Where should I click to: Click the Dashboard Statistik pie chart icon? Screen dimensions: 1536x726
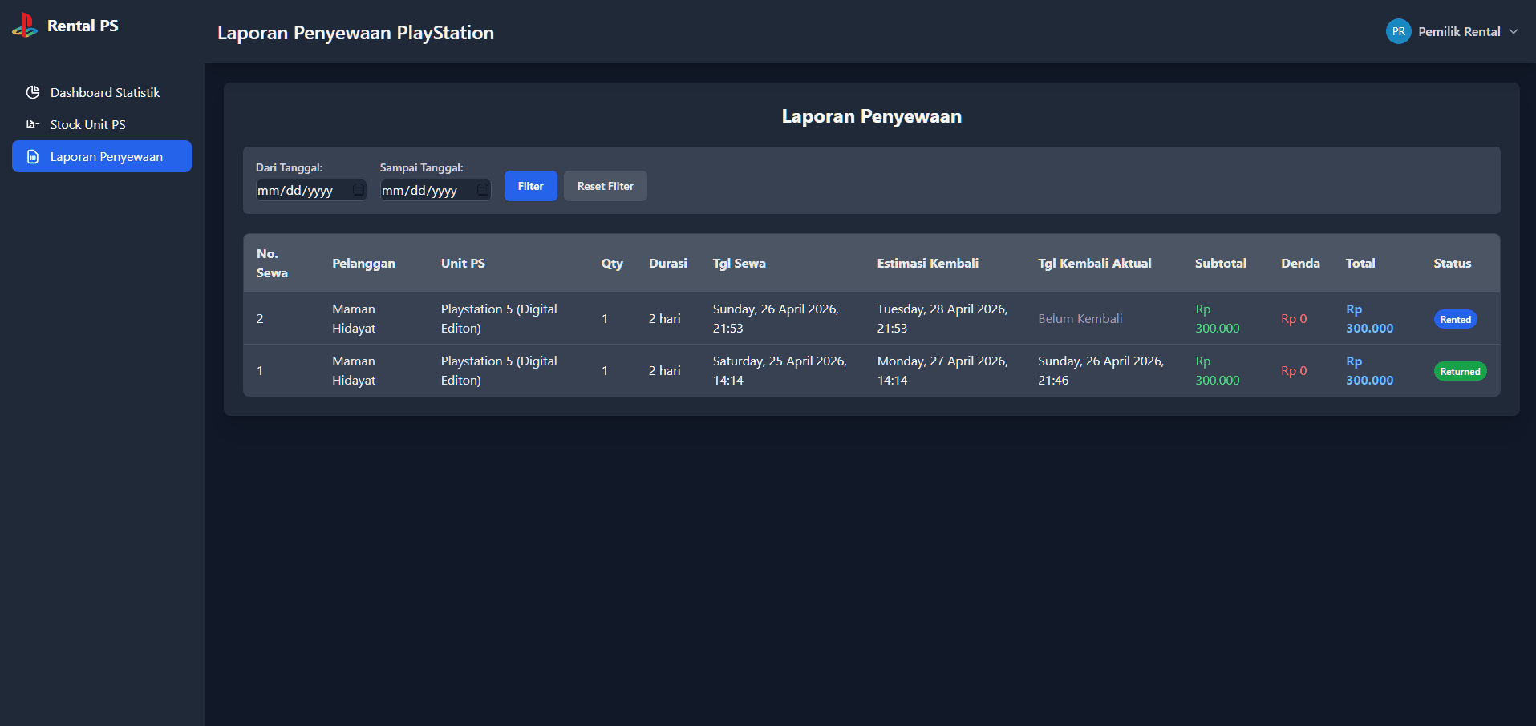point(33,92)
